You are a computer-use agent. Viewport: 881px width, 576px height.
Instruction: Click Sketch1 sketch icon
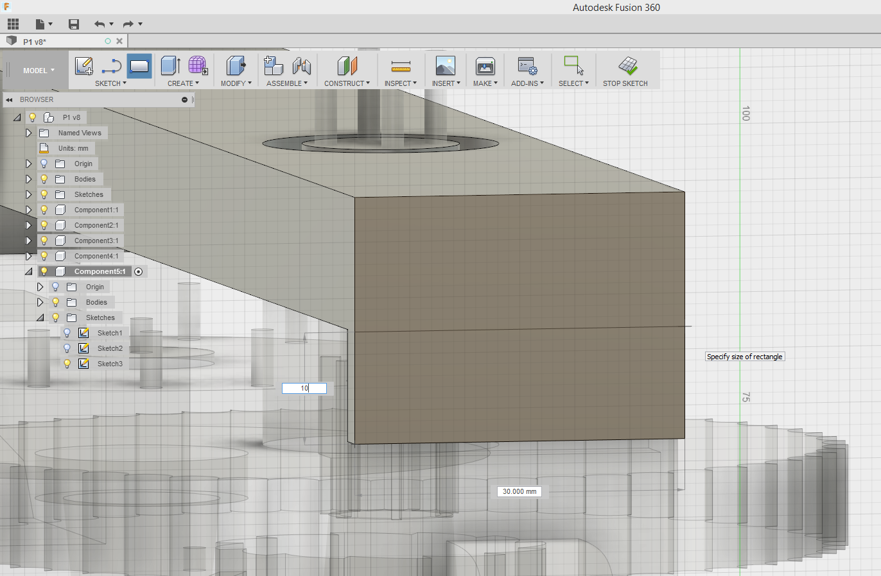click(83, 333)
